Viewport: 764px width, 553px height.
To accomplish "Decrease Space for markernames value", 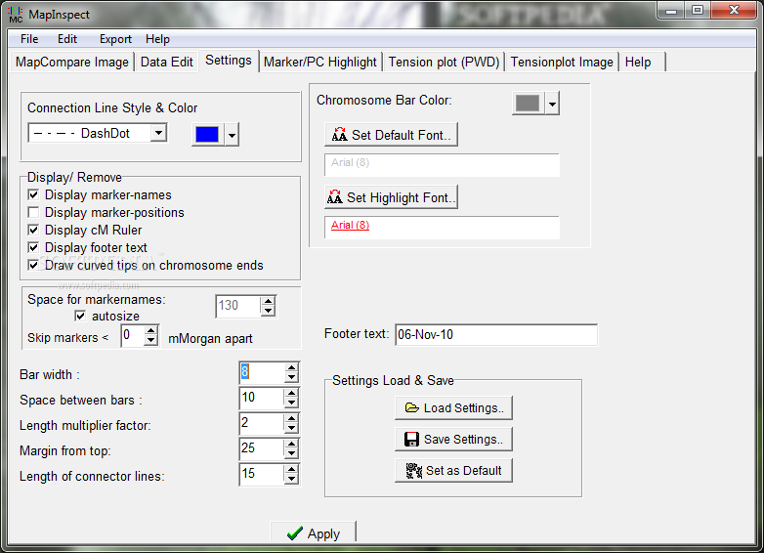I will tap(268, 312).
